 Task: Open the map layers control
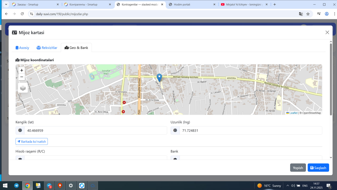coord(23,88)
